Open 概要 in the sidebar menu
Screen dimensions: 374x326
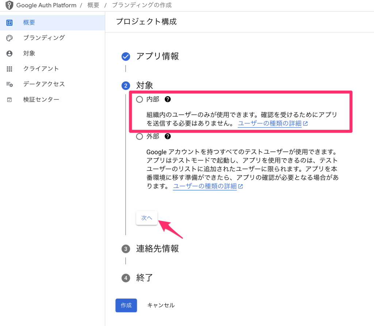[x=53, y=23]
